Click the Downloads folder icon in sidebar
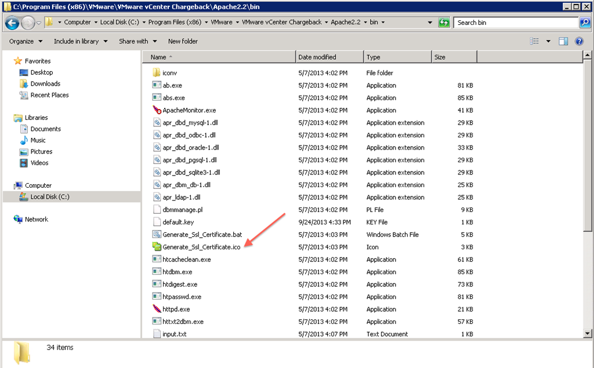The height and width of the screenshot is (368, 594). click(x=23, y=83)
